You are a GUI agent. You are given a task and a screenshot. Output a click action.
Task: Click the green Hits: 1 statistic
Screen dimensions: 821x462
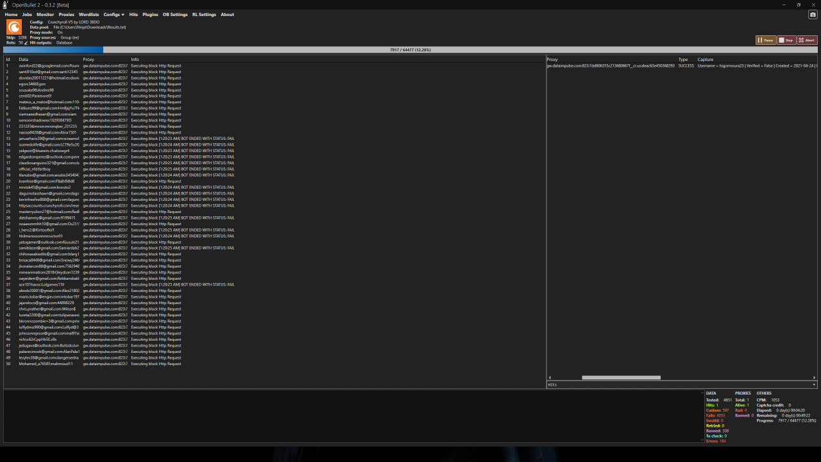point(712,405)
